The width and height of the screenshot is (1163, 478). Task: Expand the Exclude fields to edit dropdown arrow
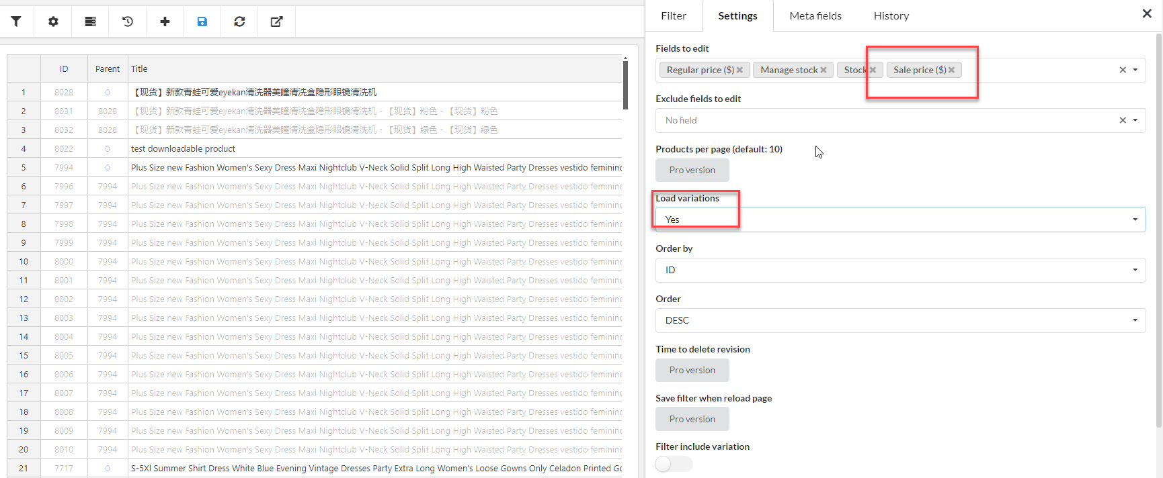click(x=1135, y=120)
